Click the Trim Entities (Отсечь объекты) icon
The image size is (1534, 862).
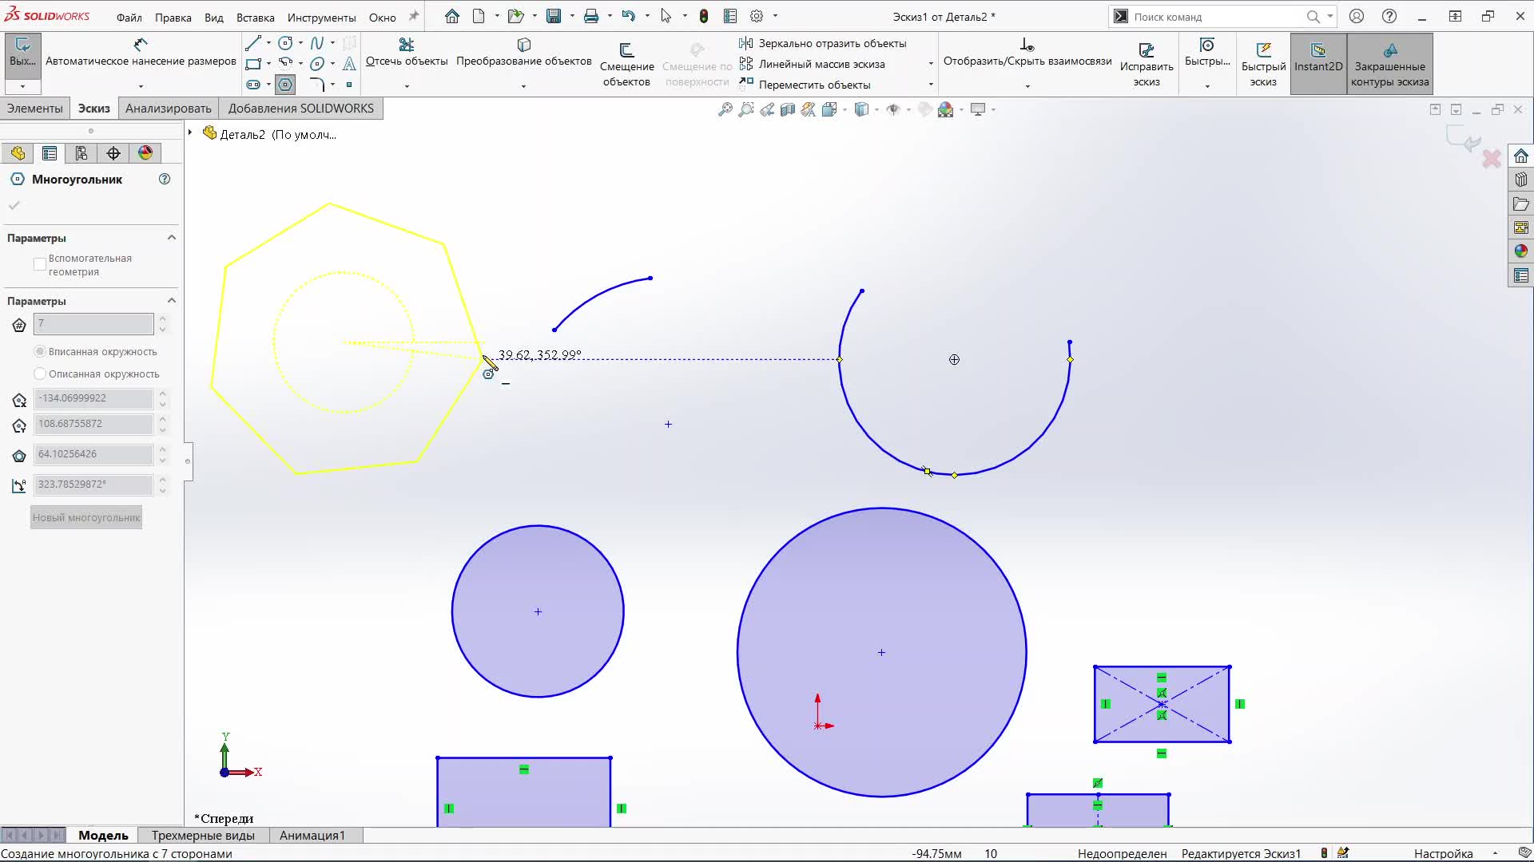pyautogui.click(x=407, y=45)
